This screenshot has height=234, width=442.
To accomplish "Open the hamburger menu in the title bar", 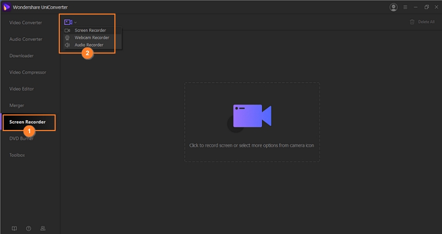I will 405,7.
